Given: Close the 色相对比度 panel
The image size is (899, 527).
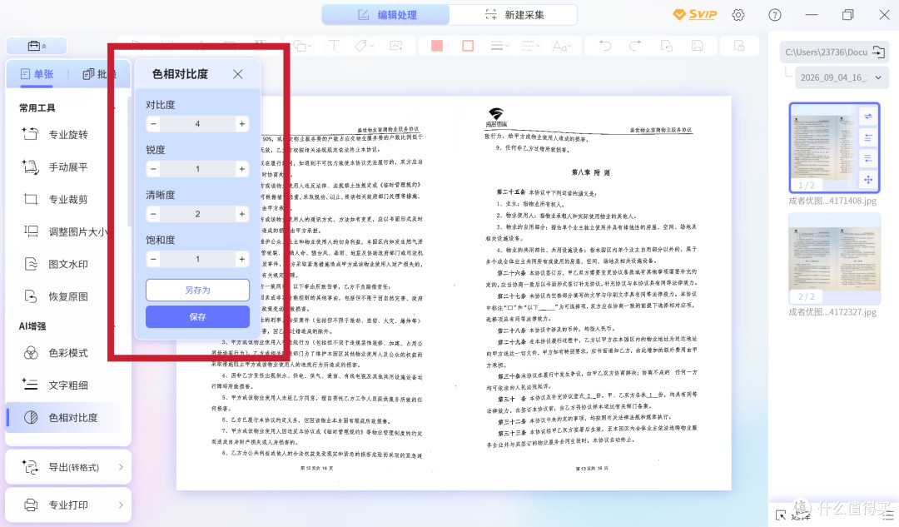Looking at the screenshot, I should (238, 74).
